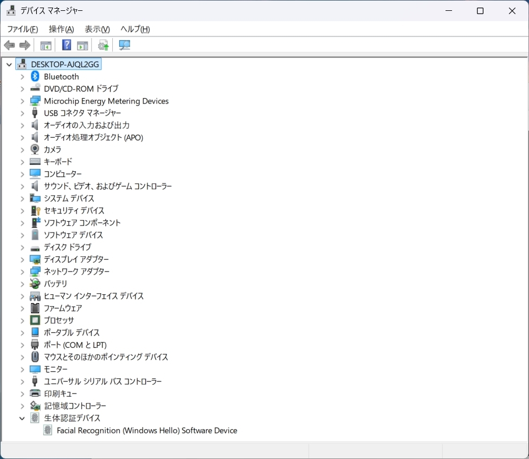The height and width of the screenshot is (459, 529).
Task: Click the add drivers gear icon
Action: [103, 46]
